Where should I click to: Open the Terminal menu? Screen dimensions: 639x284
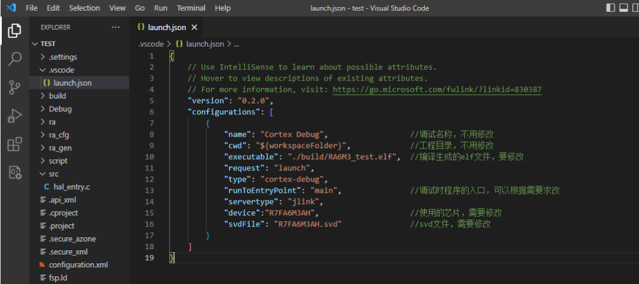[191, 8]
